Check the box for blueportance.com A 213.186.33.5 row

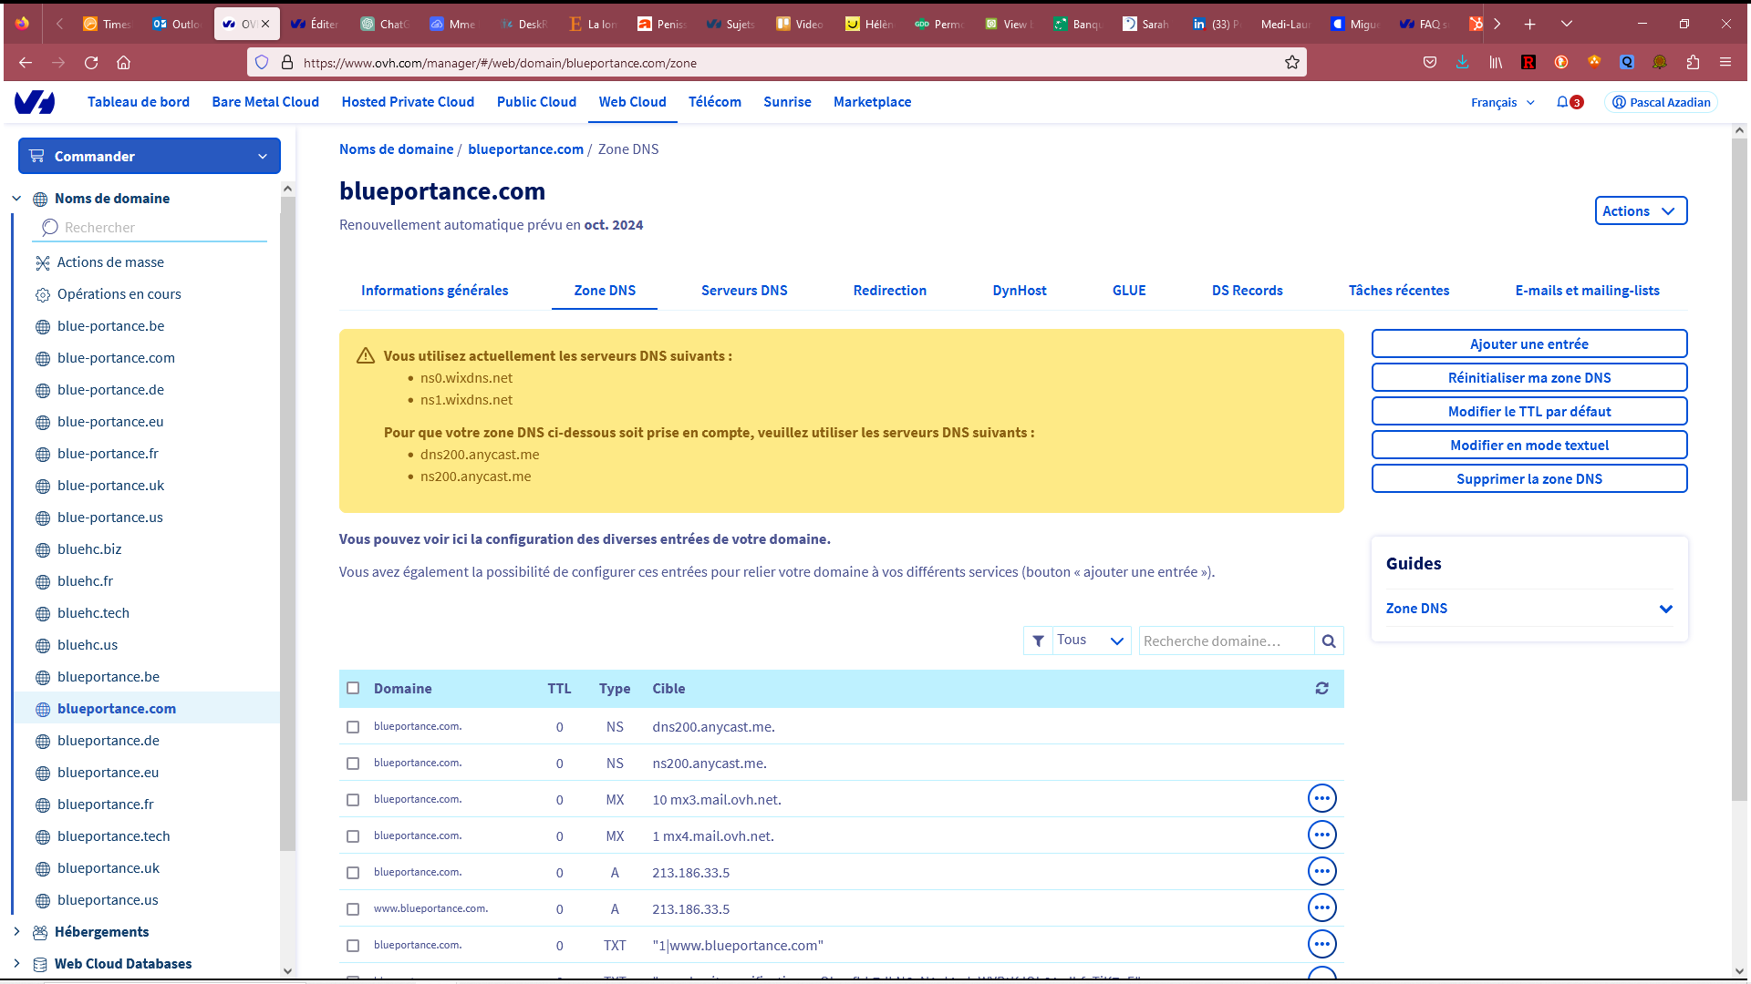point(353,873)
